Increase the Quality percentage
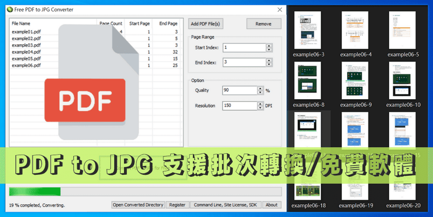The width and height of the screenshot is (433, 217). [x=260, y=88]
